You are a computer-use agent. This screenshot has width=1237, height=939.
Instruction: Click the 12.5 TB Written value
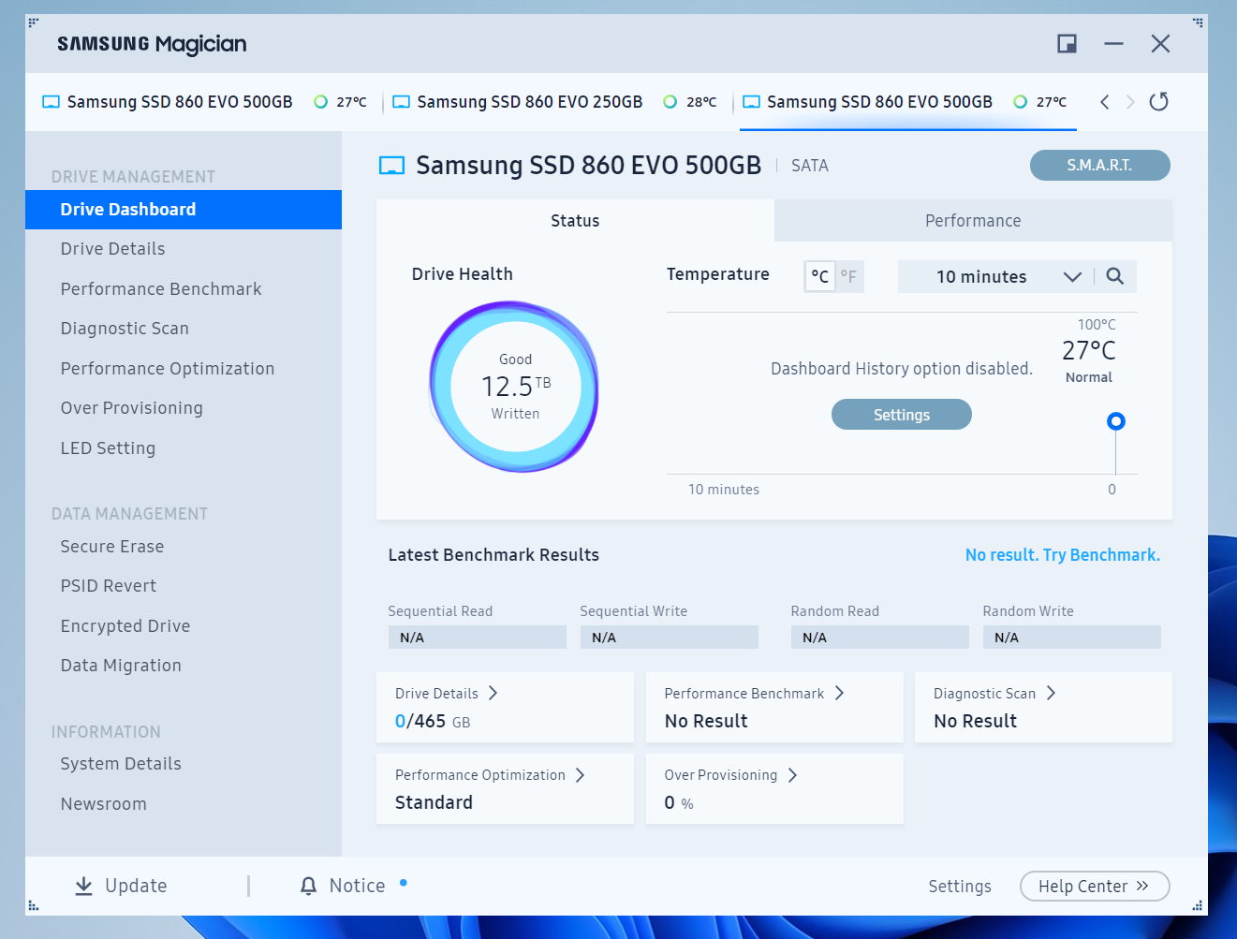coord(516,387)
